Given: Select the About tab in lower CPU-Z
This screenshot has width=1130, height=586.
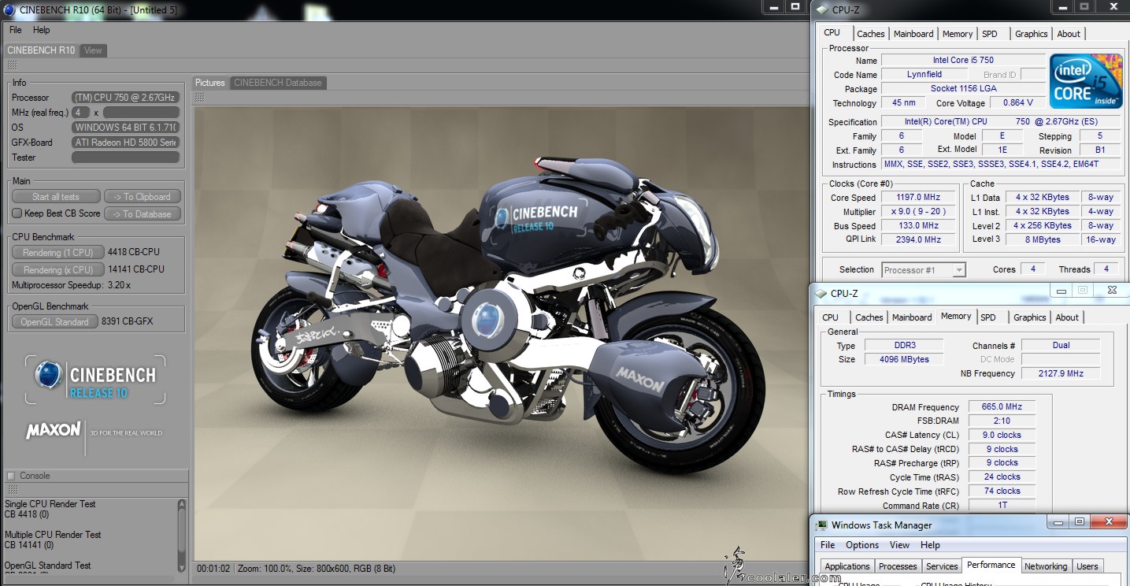Looking at the screenshot, I should 1067,317.
